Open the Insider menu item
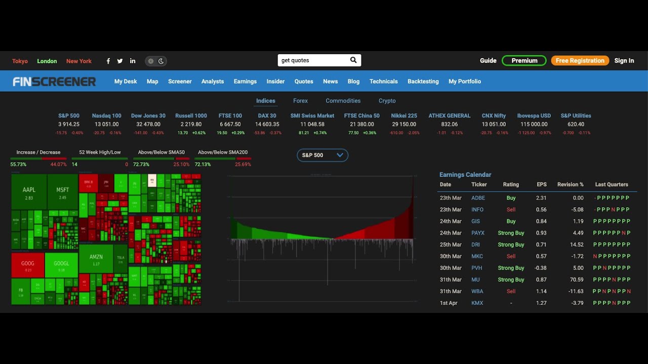 [x=275, y=81]
